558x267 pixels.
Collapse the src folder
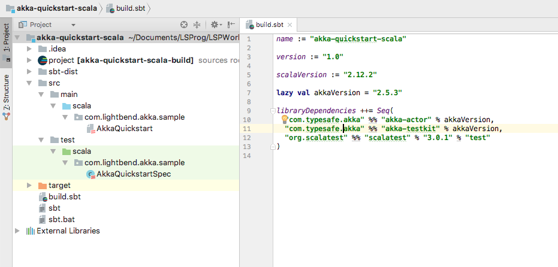(29, 83)
